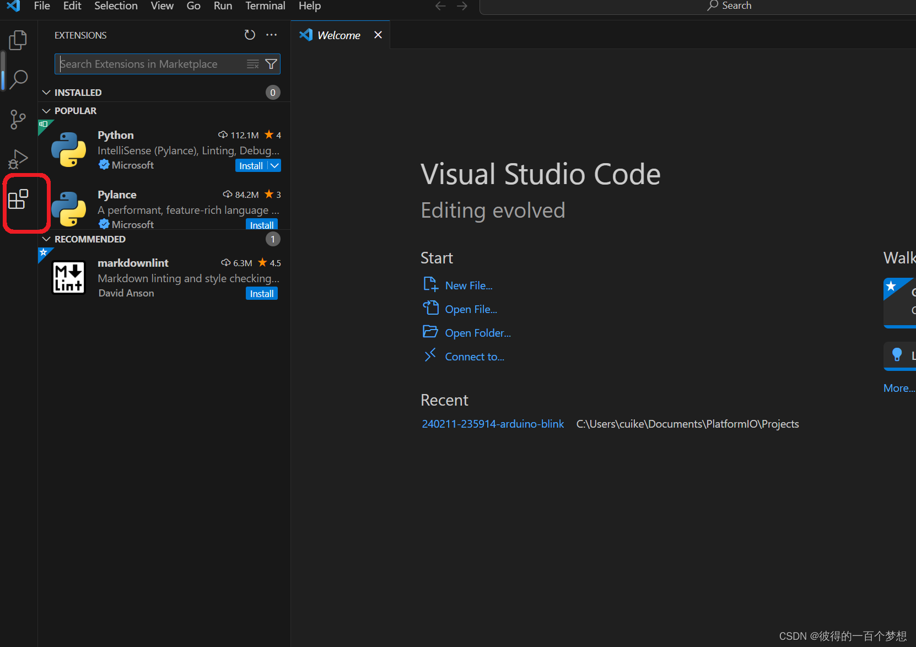Select the Source Control icon
The image size is (916, 647).
(18, 119)
